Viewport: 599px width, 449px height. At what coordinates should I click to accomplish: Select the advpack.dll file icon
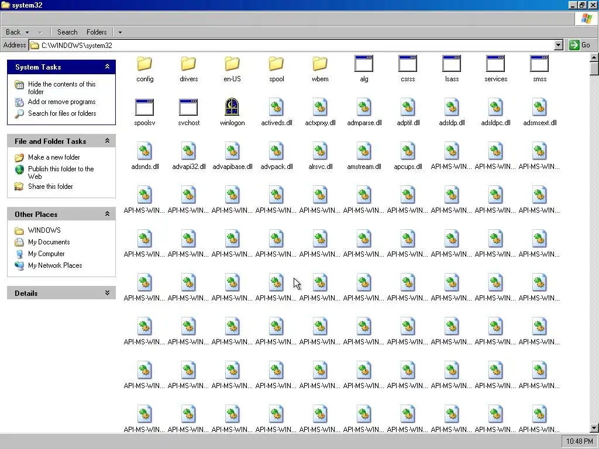coord(276,151)
